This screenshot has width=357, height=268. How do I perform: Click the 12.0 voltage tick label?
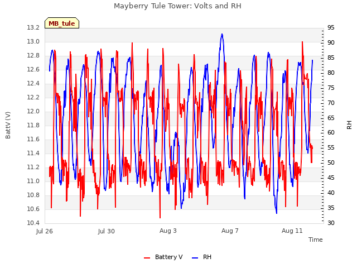pos(33,111)
